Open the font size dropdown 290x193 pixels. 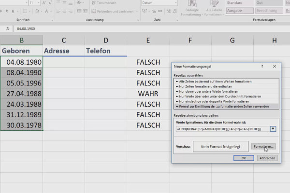pos(39,3)
